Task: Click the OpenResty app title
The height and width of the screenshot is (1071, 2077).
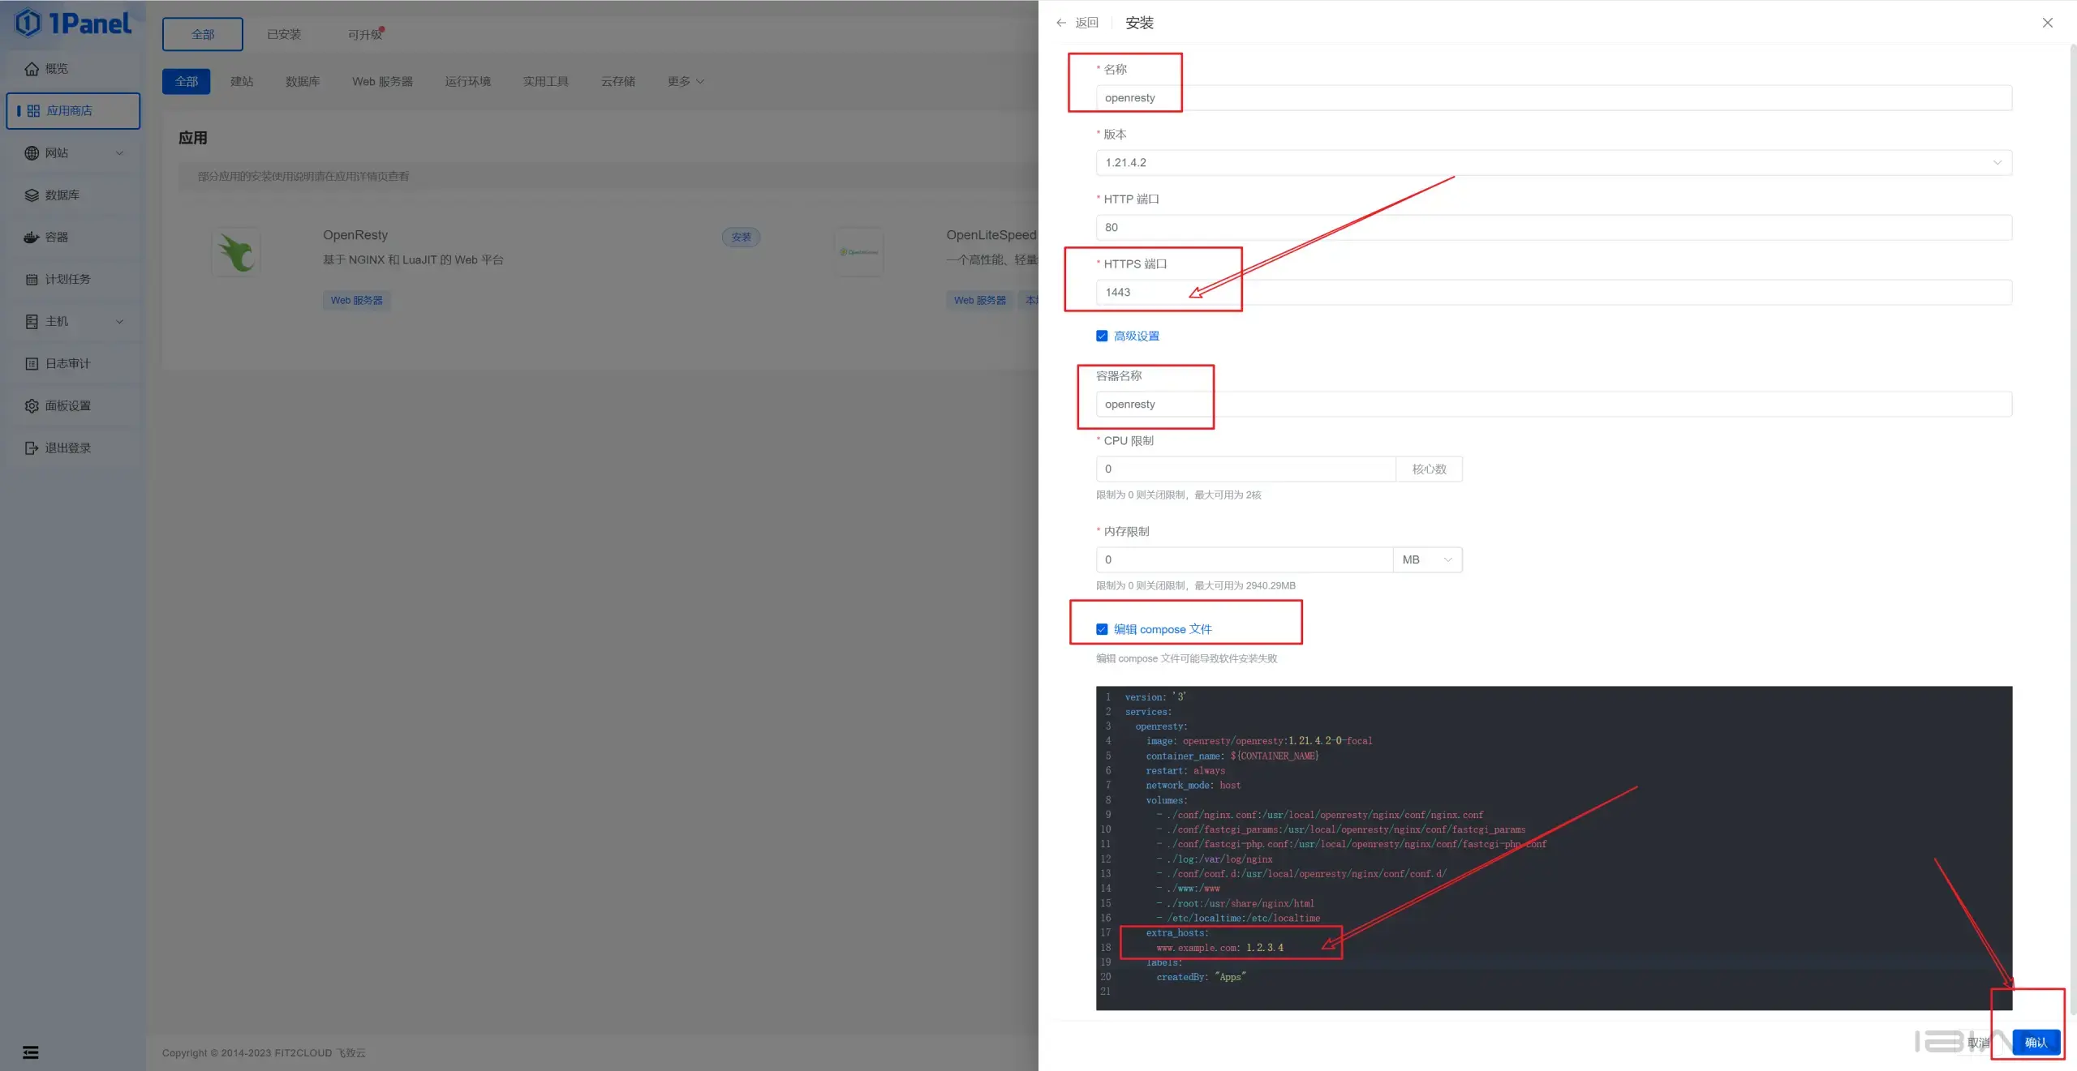Action: [355, 235]
